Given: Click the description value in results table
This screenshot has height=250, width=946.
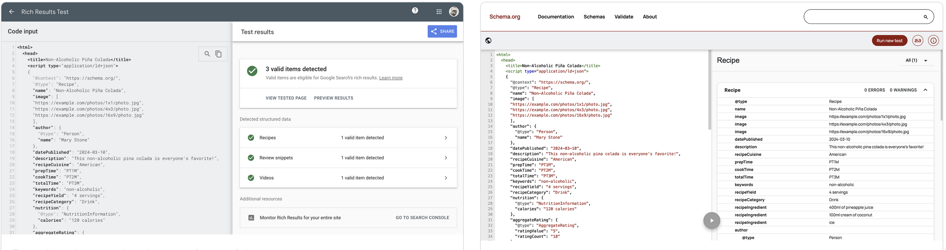Looking at the screenshot, I should pos(876,147).
